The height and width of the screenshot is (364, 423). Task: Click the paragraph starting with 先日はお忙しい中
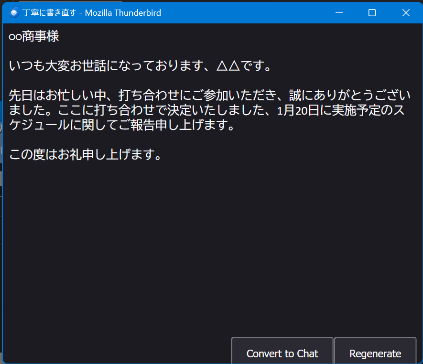click(x=209, y=110)
